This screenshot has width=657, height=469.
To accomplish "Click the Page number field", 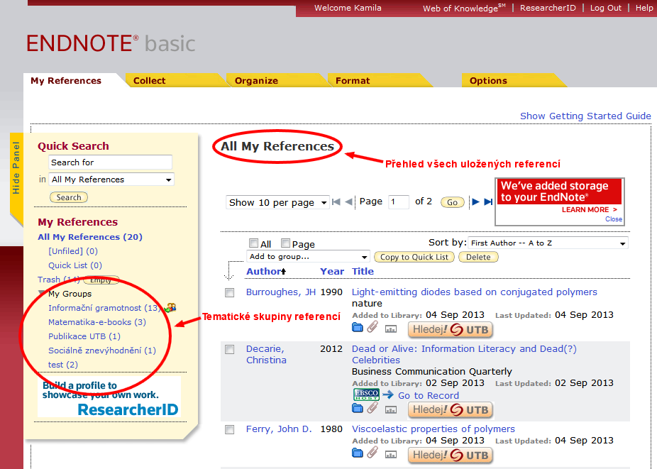I will pyautogui.click(x=398, y=202).
